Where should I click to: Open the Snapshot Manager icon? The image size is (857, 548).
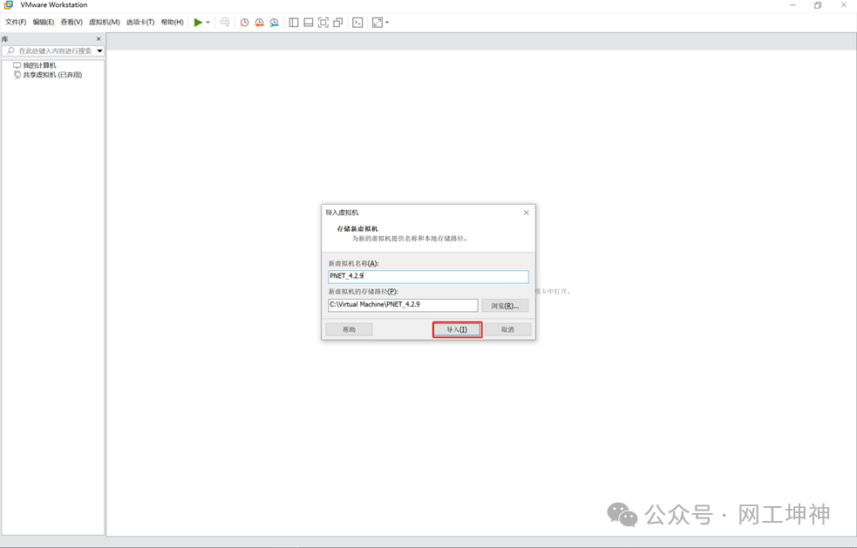click(274, 23)
